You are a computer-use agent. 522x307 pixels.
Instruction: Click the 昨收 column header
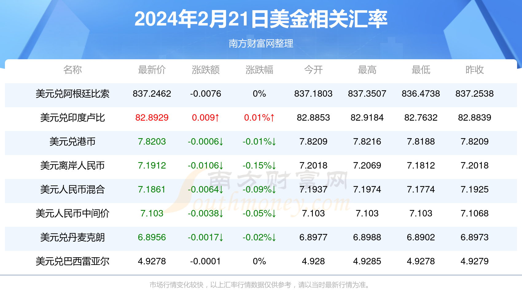[x=474, y=70]
